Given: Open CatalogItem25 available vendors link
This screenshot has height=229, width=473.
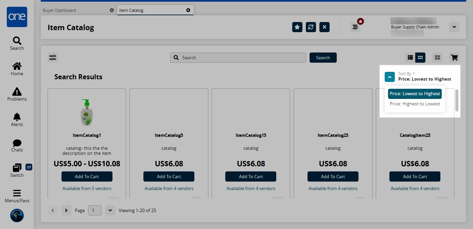Looking at the screenshot, I should tap(415, 189).
